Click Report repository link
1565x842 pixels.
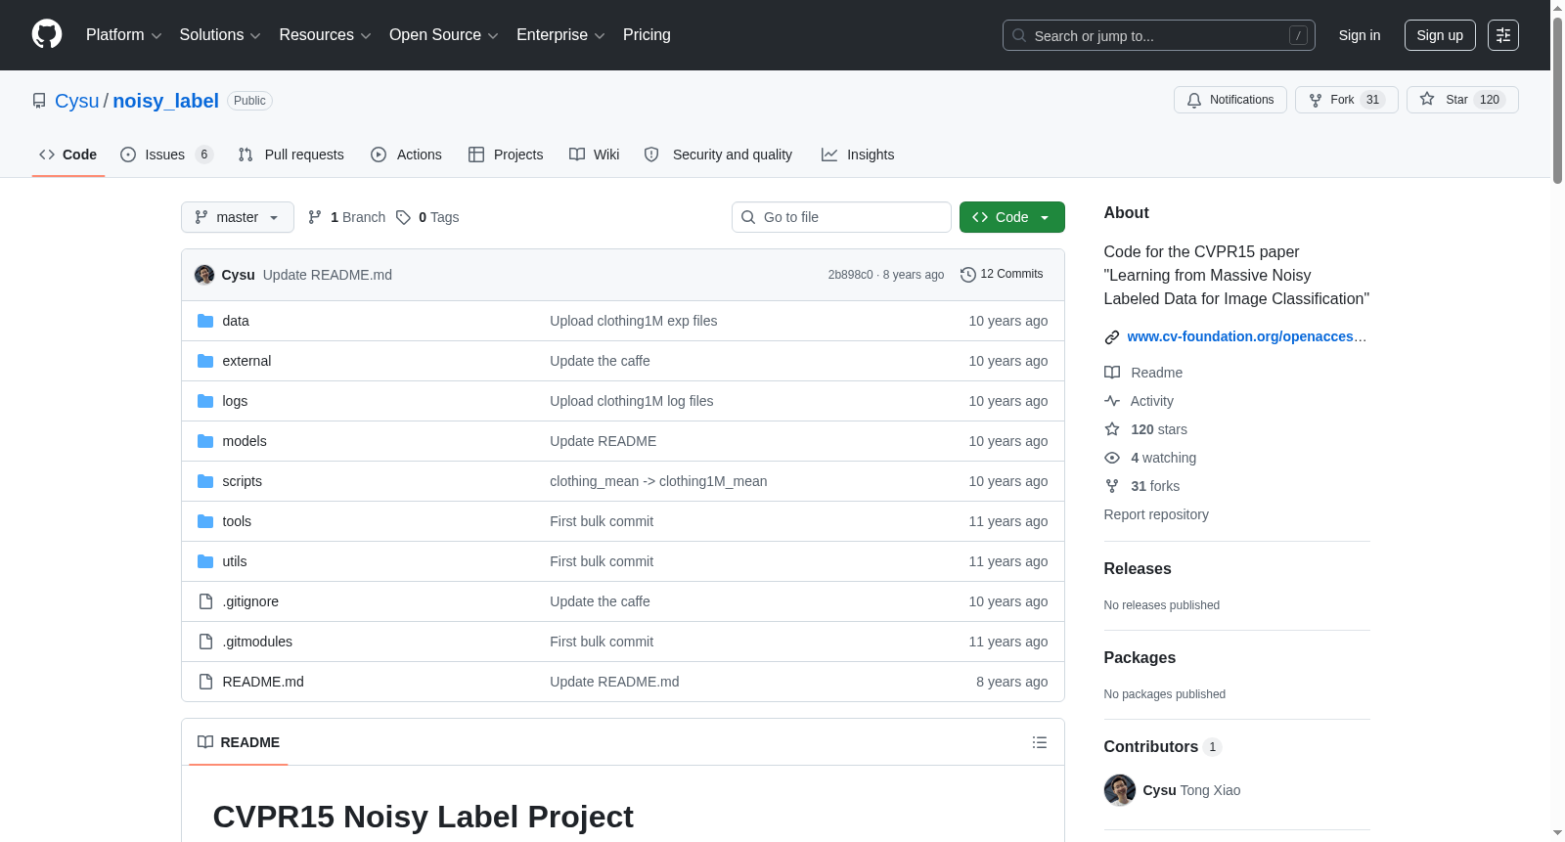point(1156,514)
